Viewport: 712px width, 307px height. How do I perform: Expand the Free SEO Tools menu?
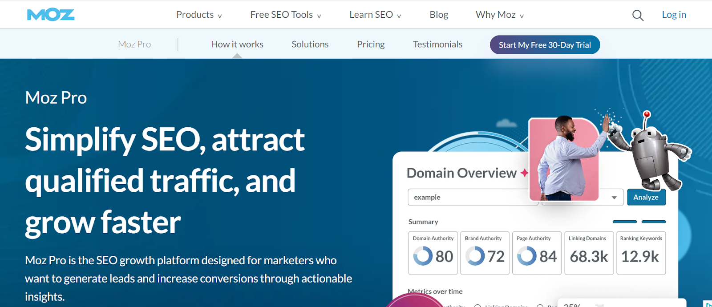pyautogui.click(x=286, y=15)
